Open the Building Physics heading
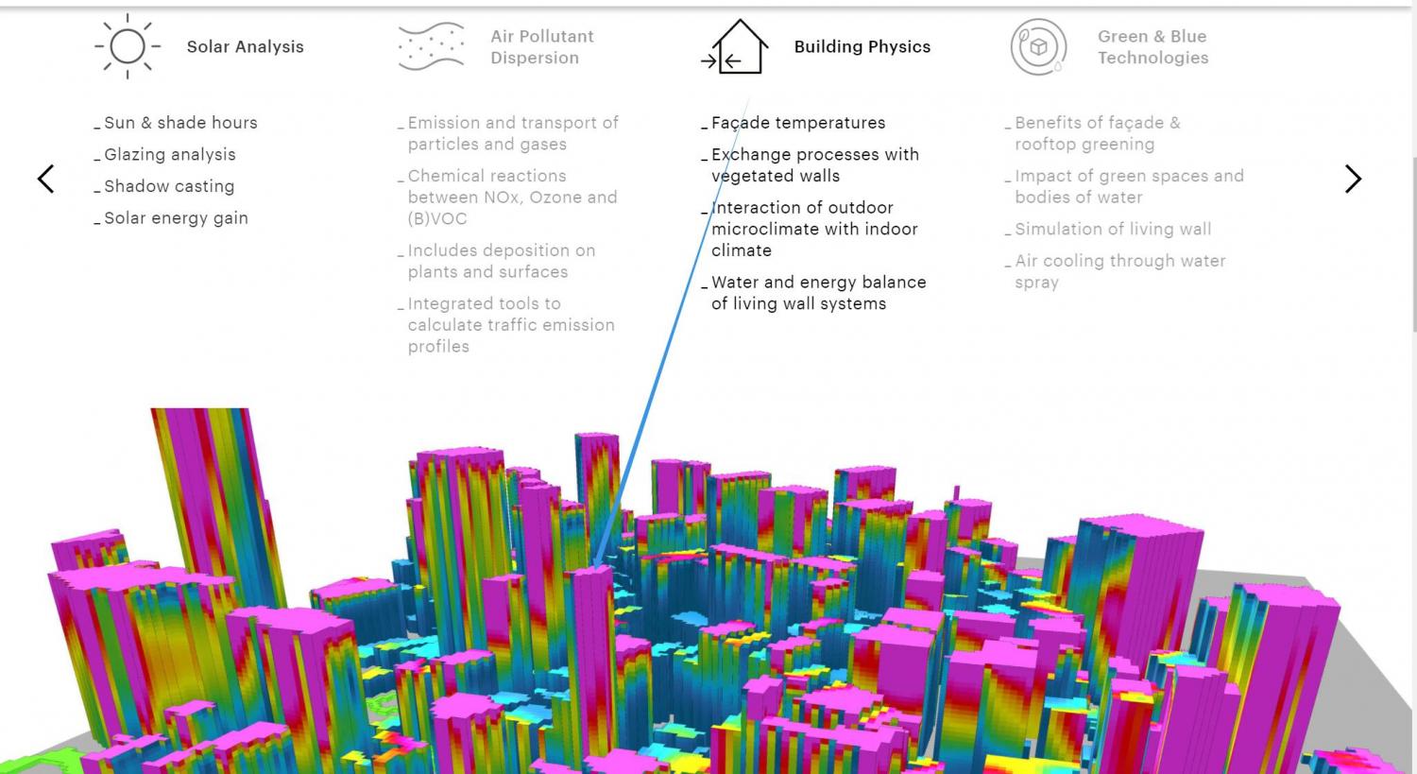The height and width of the screenshot is (774, 1417). coord(862,47)
